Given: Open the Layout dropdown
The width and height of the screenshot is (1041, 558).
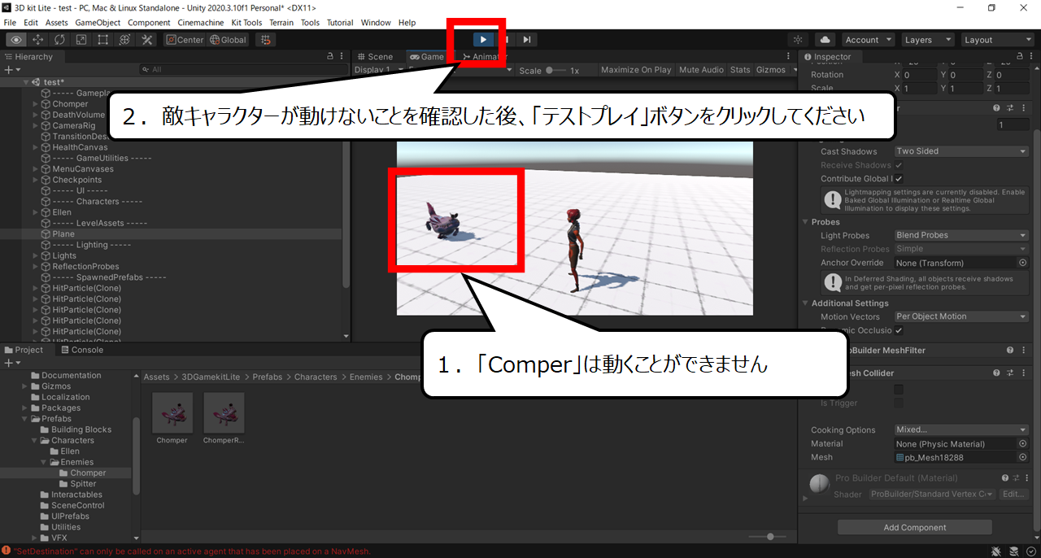Looking at the screenshot, I should pyautogui.click(x=997, y=40).
